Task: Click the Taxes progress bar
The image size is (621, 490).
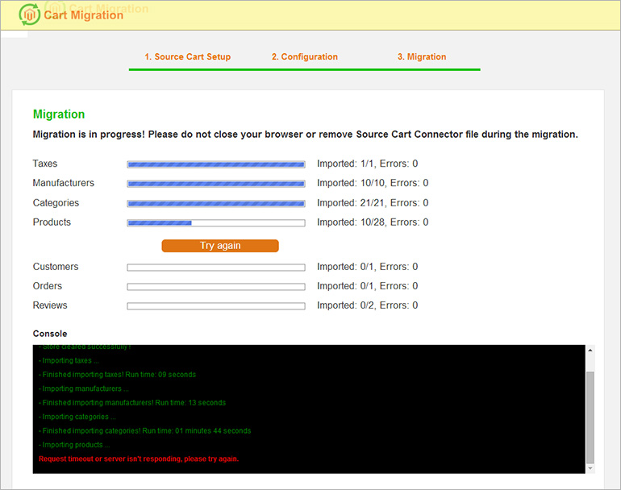Action: click(216, 164)
